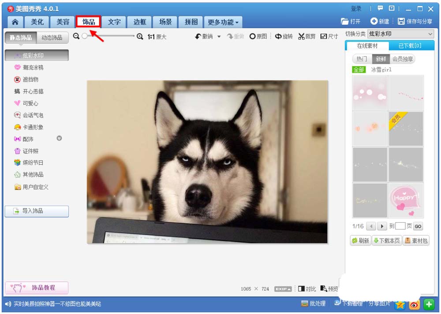Open the 美化 tab
441x314 pixels.
click(x=37, y=22)
